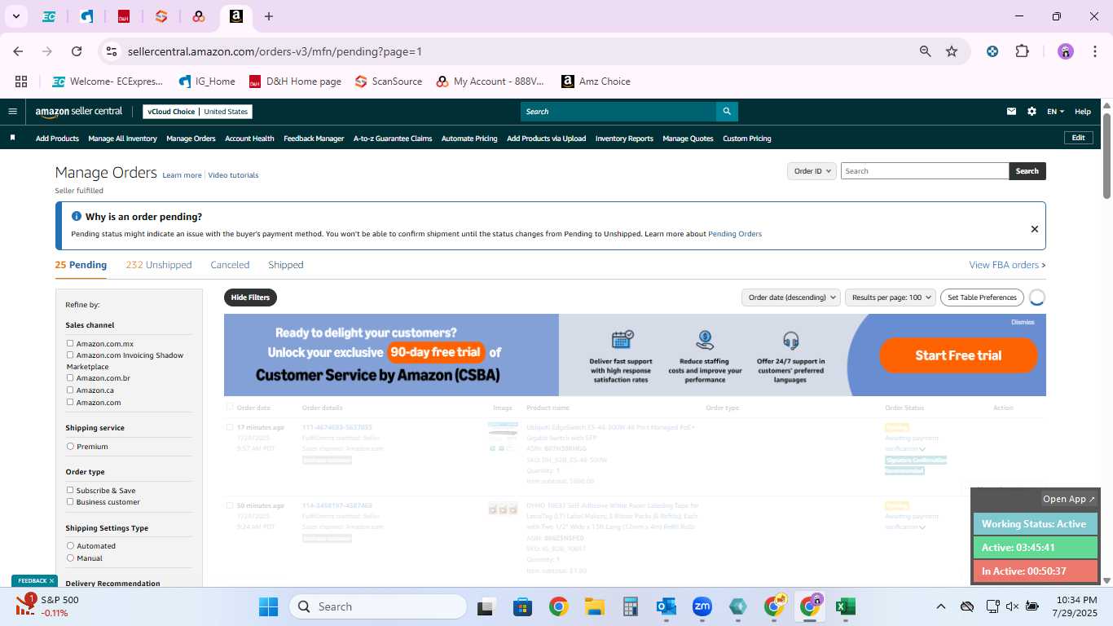The width and height of the screenshot is (1113, 626).
Task: Click the bookmark flag icon on menu bar
Action: (x=12, y=138)
